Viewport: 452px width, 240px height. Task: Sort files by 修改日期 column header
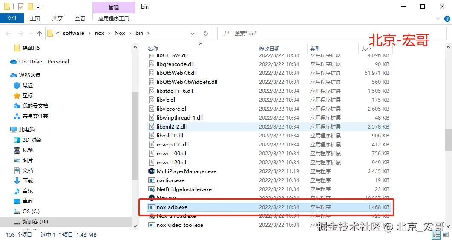tap(269, 49)
